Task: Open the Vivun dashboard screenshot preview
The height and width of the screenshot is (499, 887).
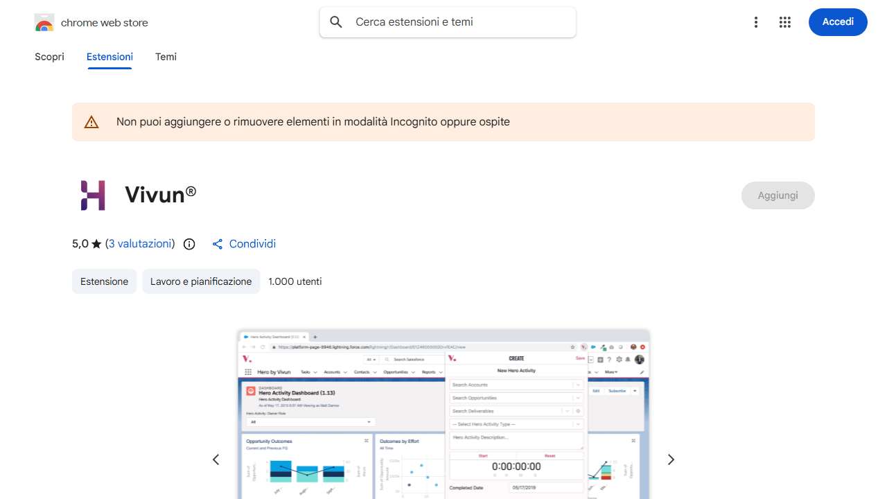Action: point(443,416)
